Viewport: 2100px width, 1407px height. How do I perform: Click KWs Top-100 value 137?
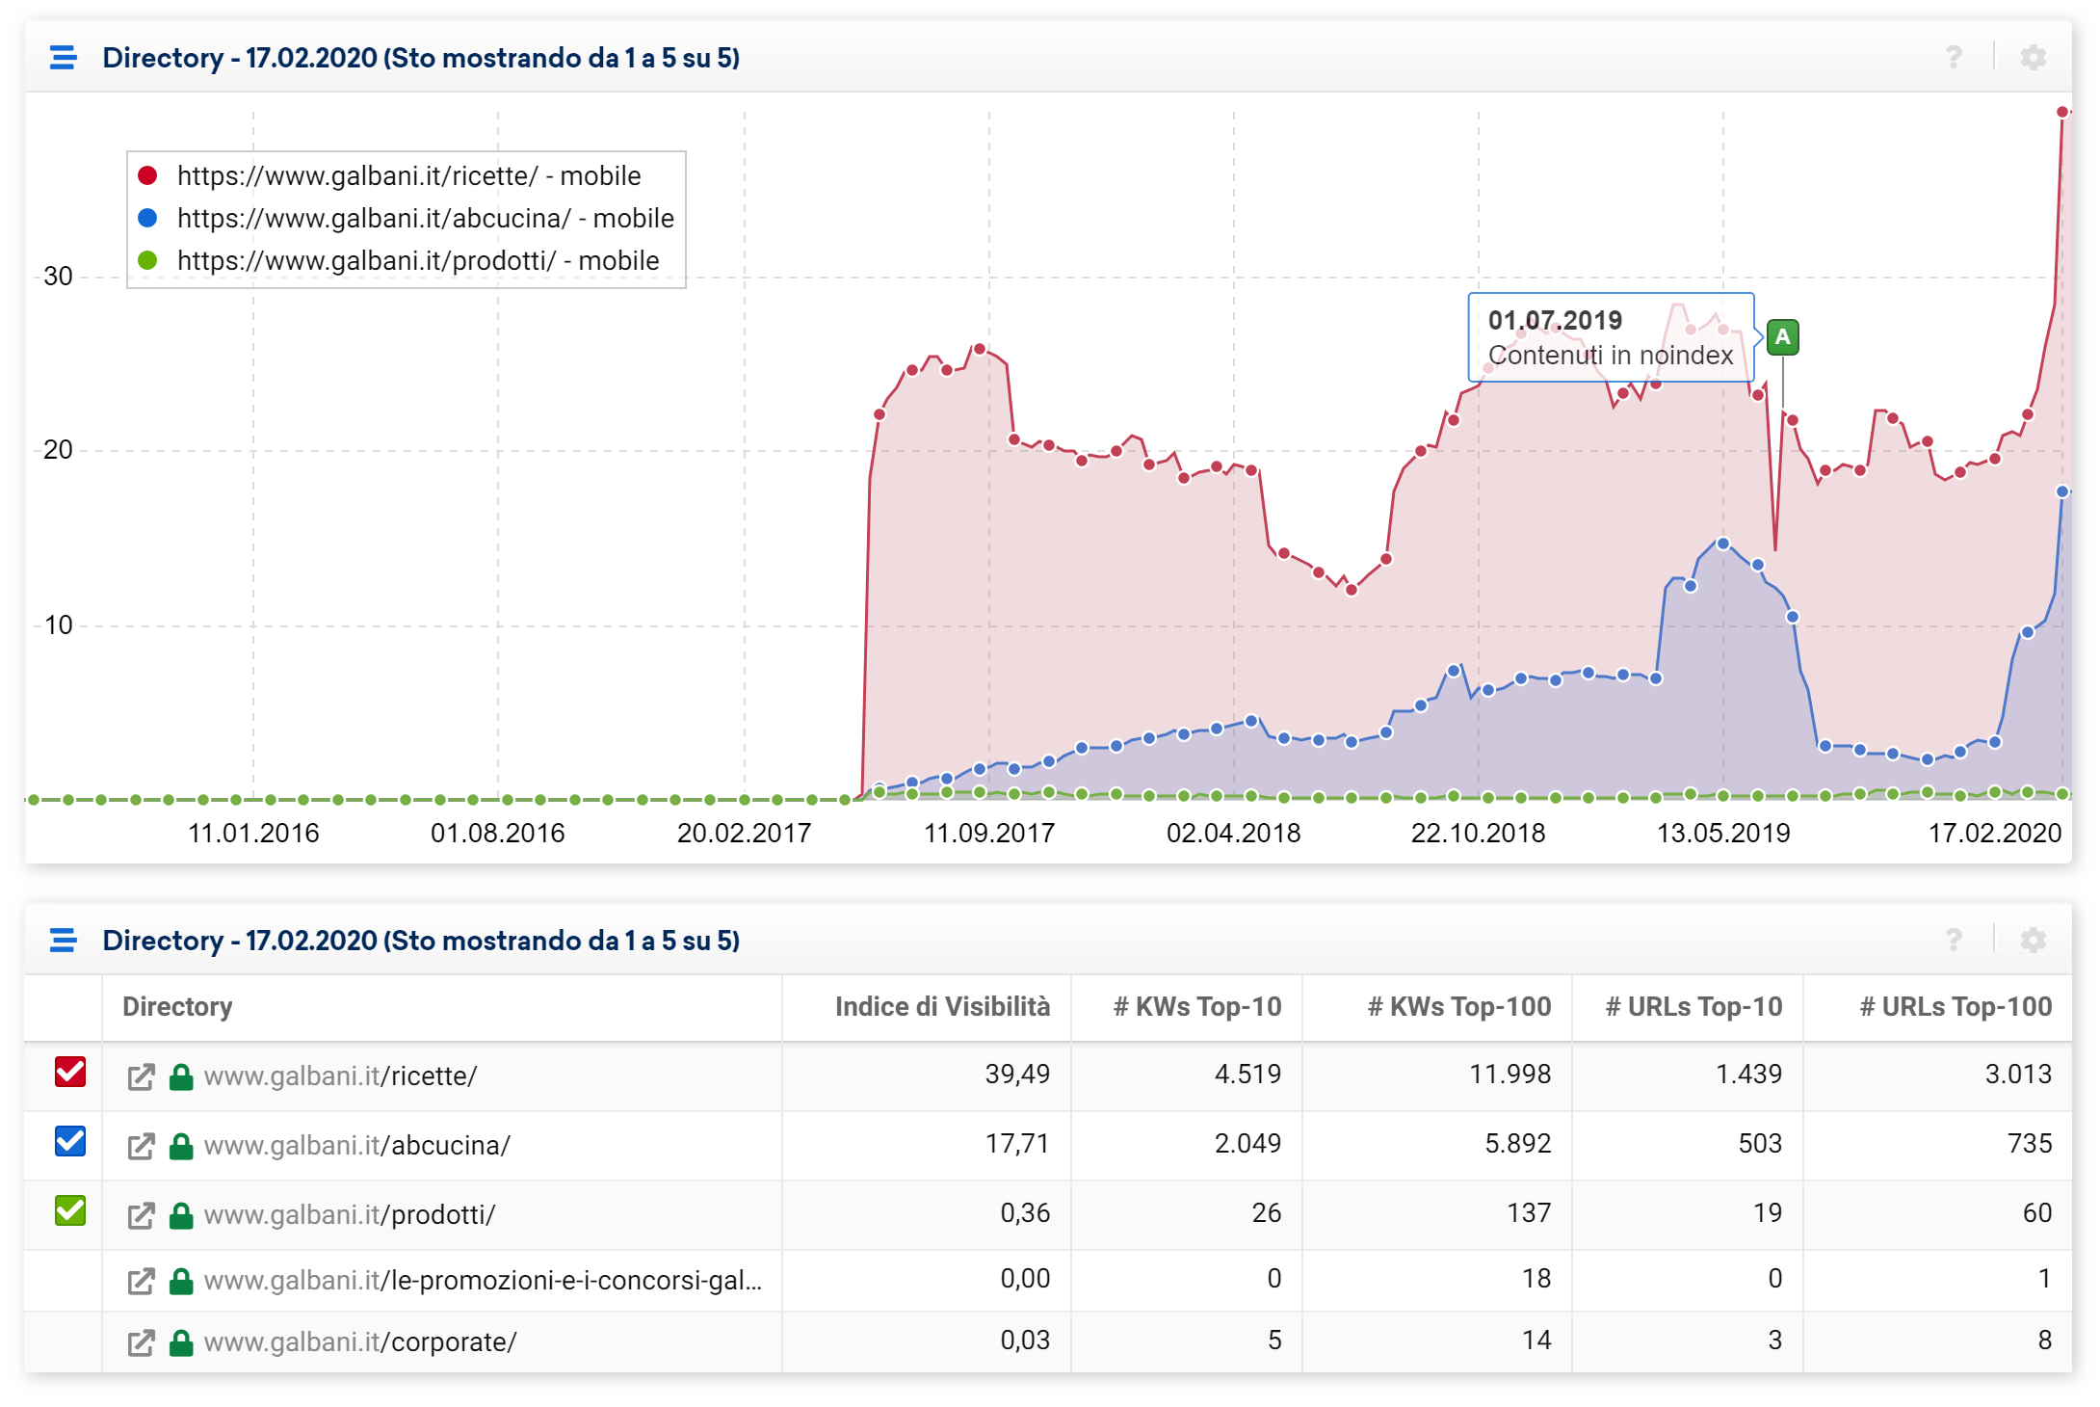click(x=1529, y=1213)
